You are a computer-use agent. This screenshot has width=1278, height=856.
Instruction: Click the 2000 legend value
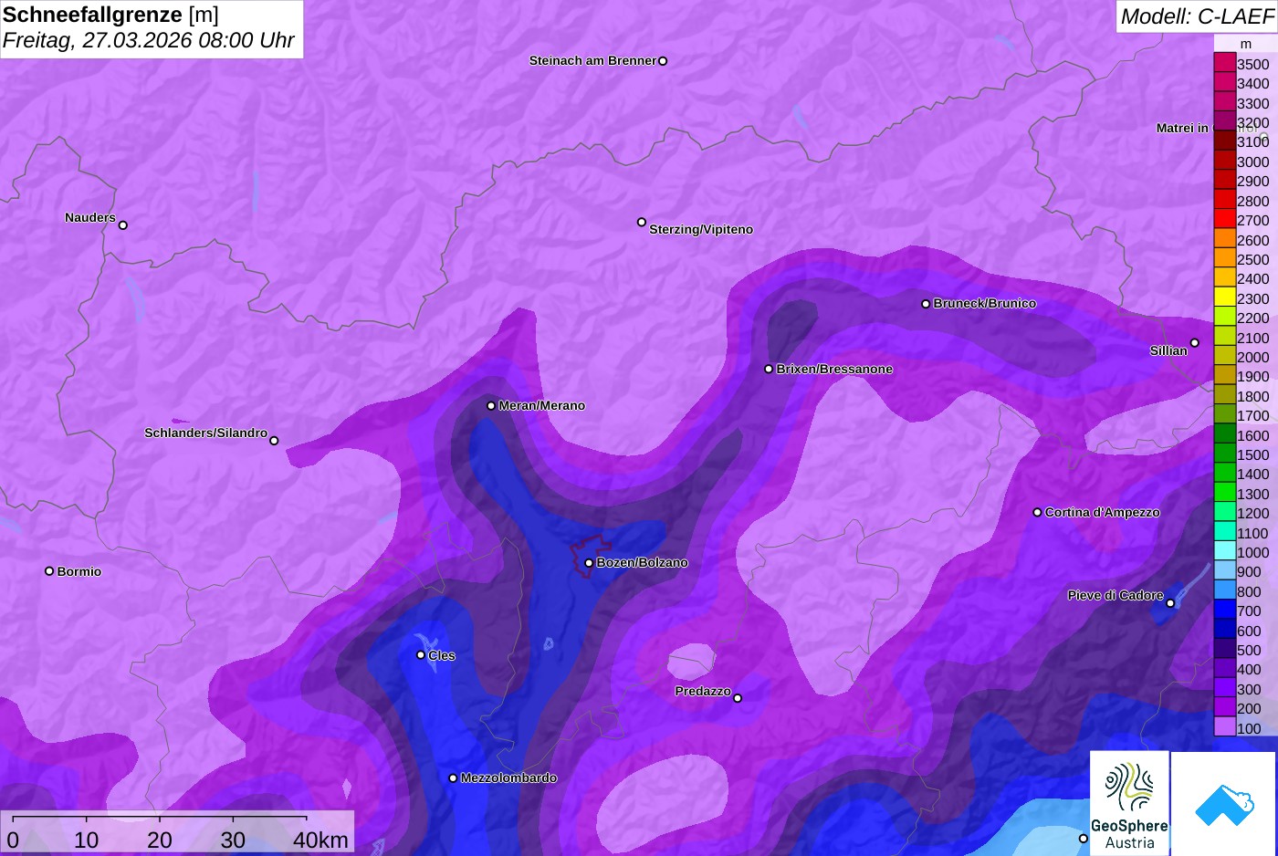(1253, 357)
